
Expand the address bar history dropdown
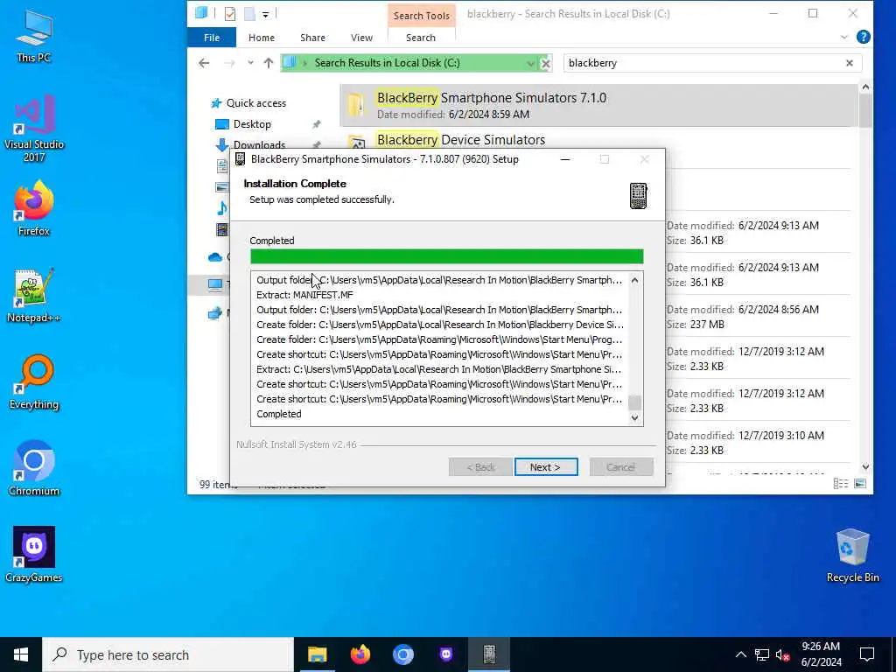(x=531, y=63)
